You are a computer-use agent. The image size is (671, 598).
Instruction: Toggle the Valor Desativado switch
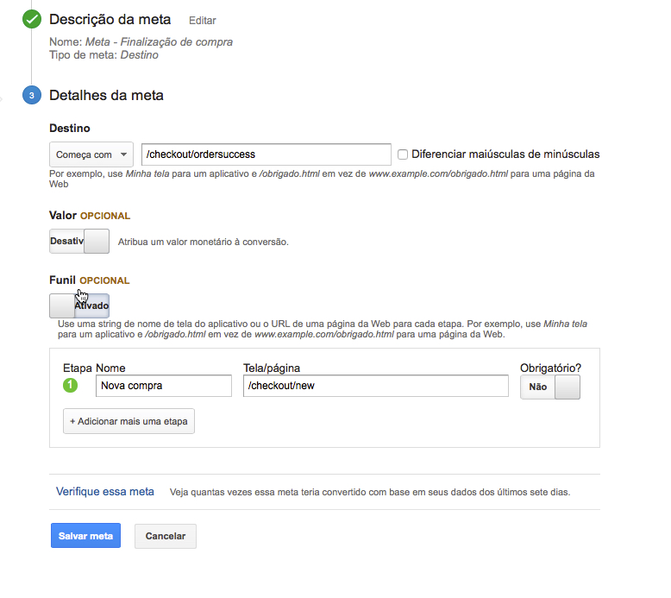79,242
